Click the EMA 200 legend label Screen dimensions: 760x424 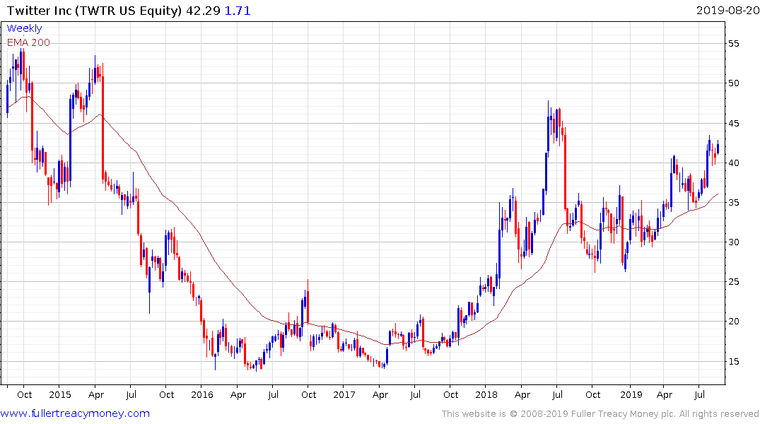28,42
